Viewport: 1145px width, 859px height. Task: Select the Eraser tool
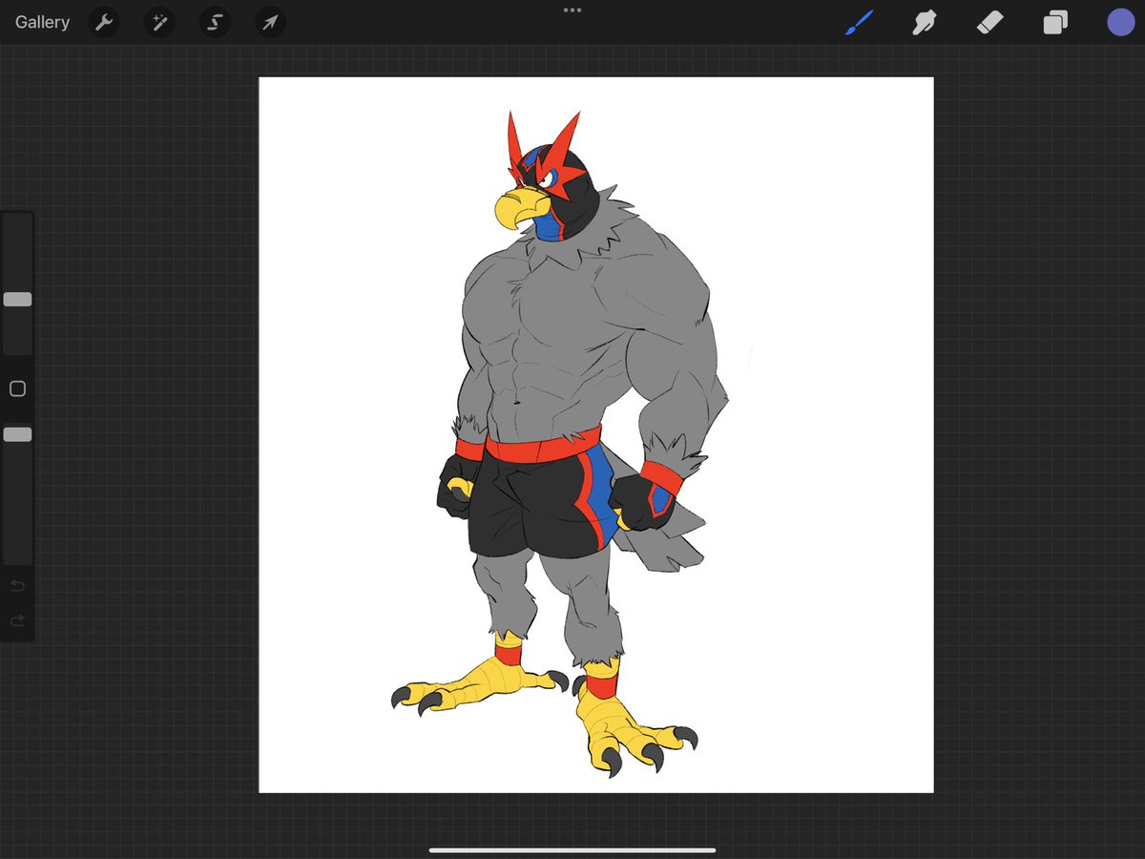click(991, 21)
